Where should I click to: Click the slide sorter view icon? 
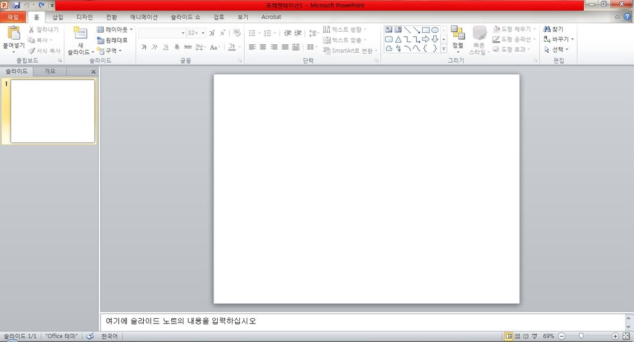pyautogui.click(x=518, y=336)
